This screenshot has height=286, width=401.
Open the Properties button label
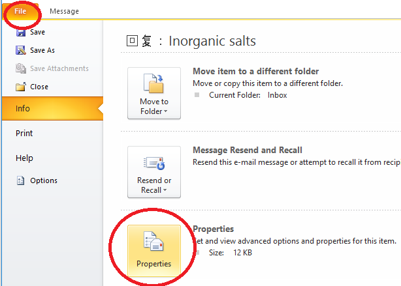[x=153, y=264]
